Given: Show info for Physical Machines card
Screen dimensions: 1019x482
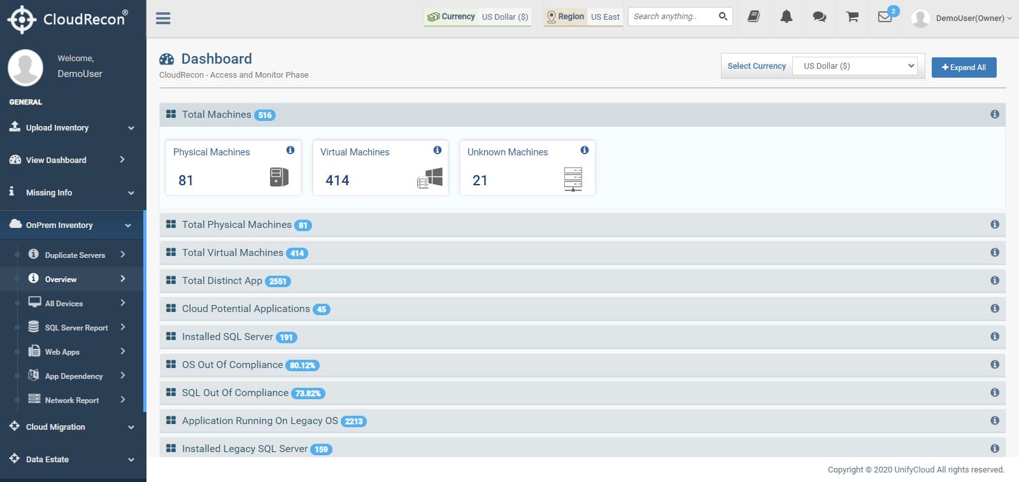Looking at the screenshot, I should (x=290, y=150).
